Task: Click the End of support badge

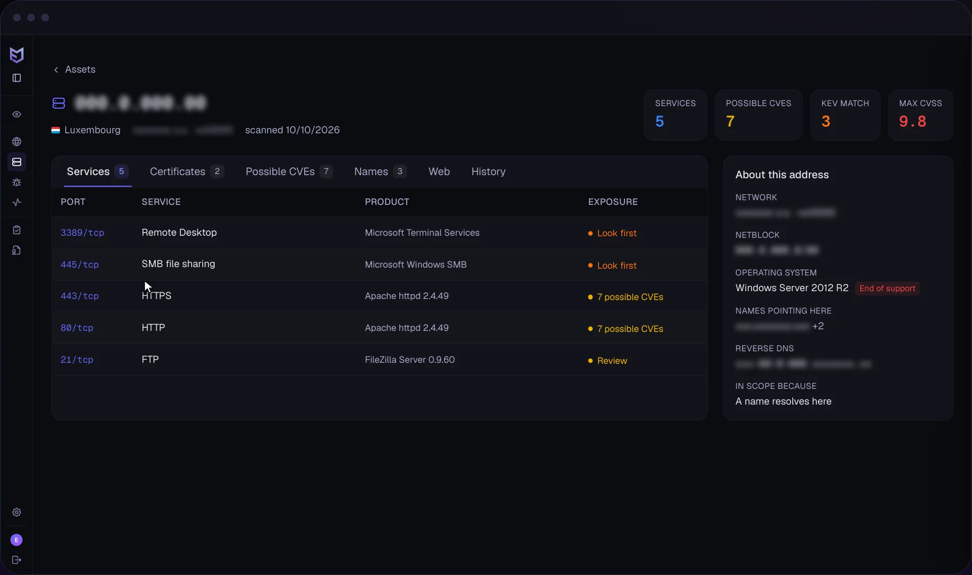Action: coord(887,289)
